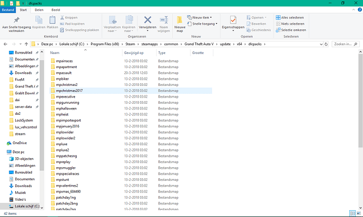Open FiveM in quick access sidebar
This screenshot has width=363, height=217.
tap(19, 80)
